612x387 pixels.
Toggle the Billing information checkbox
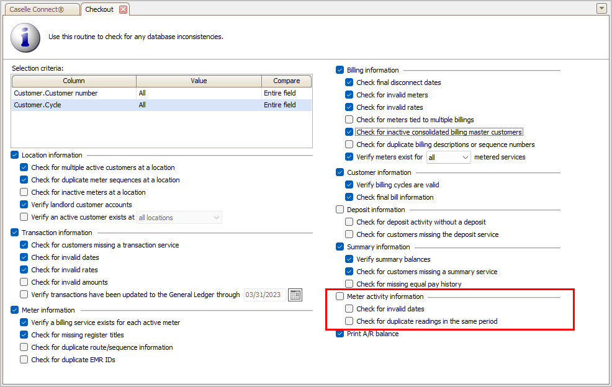pos(340,70)
